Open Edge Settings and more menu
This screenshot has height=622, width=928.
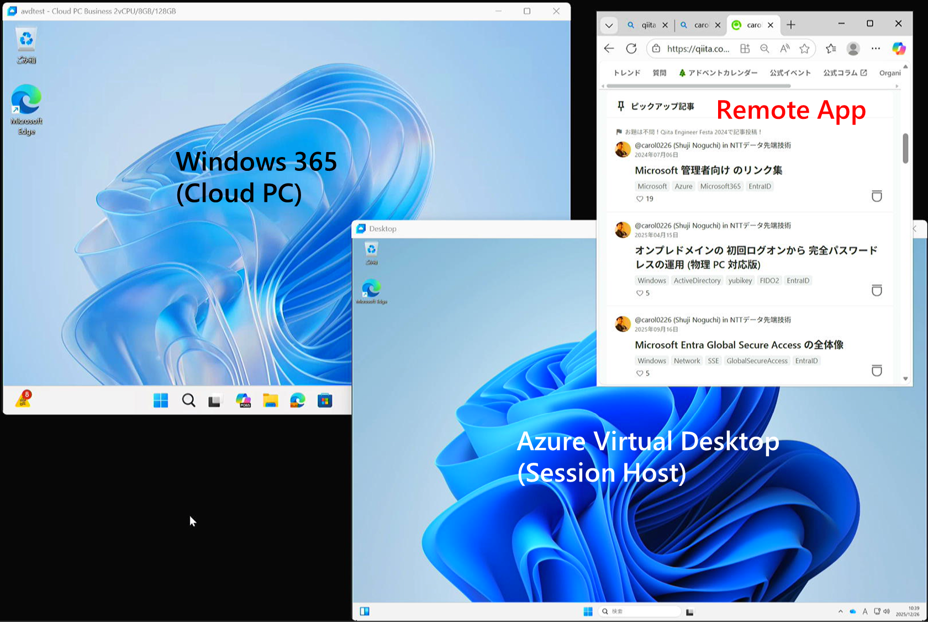click(876, 49)
